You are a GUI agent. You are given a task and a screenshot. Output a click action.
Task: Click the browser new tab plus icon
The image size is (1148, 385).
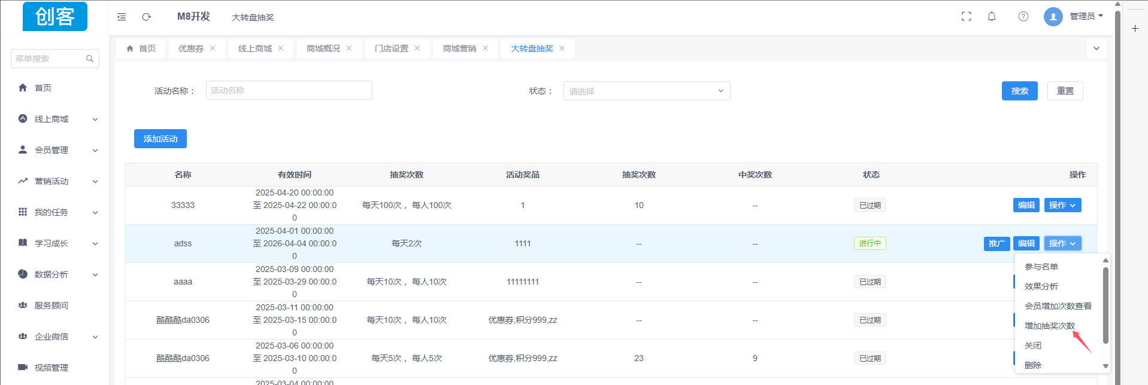1135,28
